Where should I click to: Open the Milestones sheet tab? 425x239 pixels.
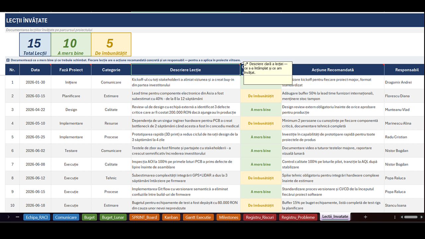pyautogui.click(x=228, y=217)
